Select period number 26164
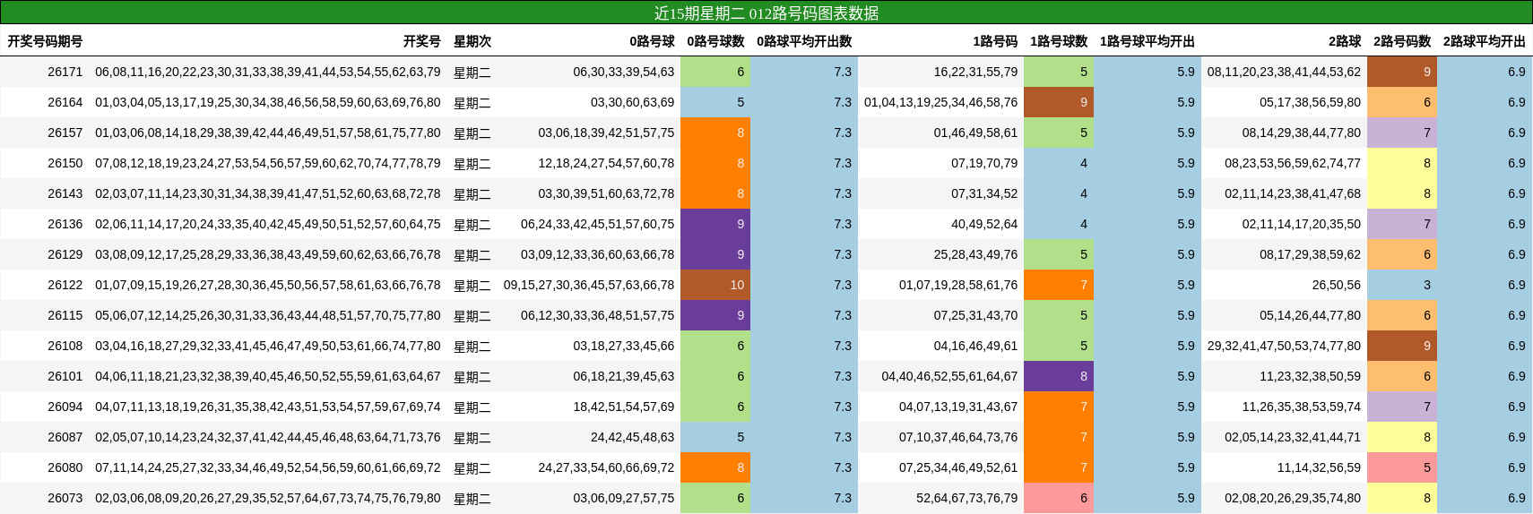The width and height of the screenshot is (1533, 514). 65,102
